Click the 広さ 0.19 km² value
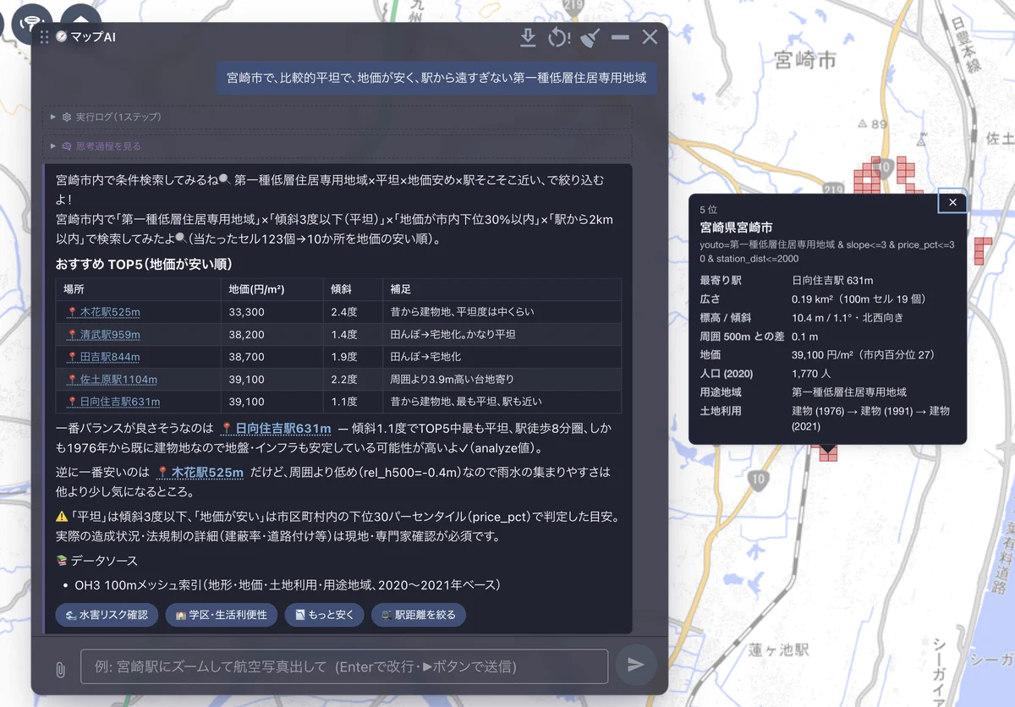1015x707 pixels. point(859,299)
